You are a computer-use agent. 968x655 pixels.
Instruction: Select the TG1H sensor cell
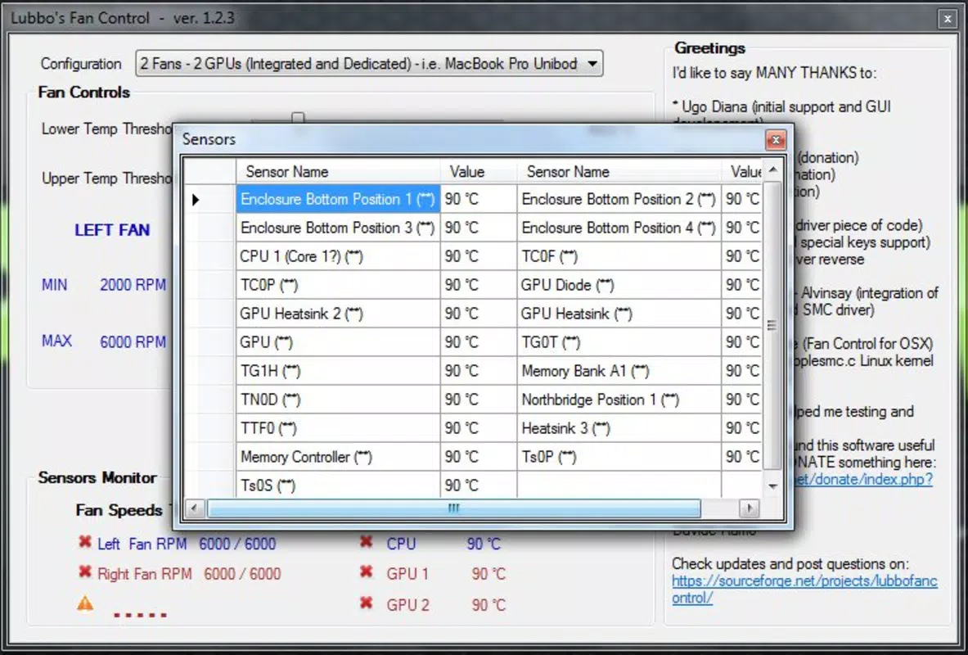(338, 371)
